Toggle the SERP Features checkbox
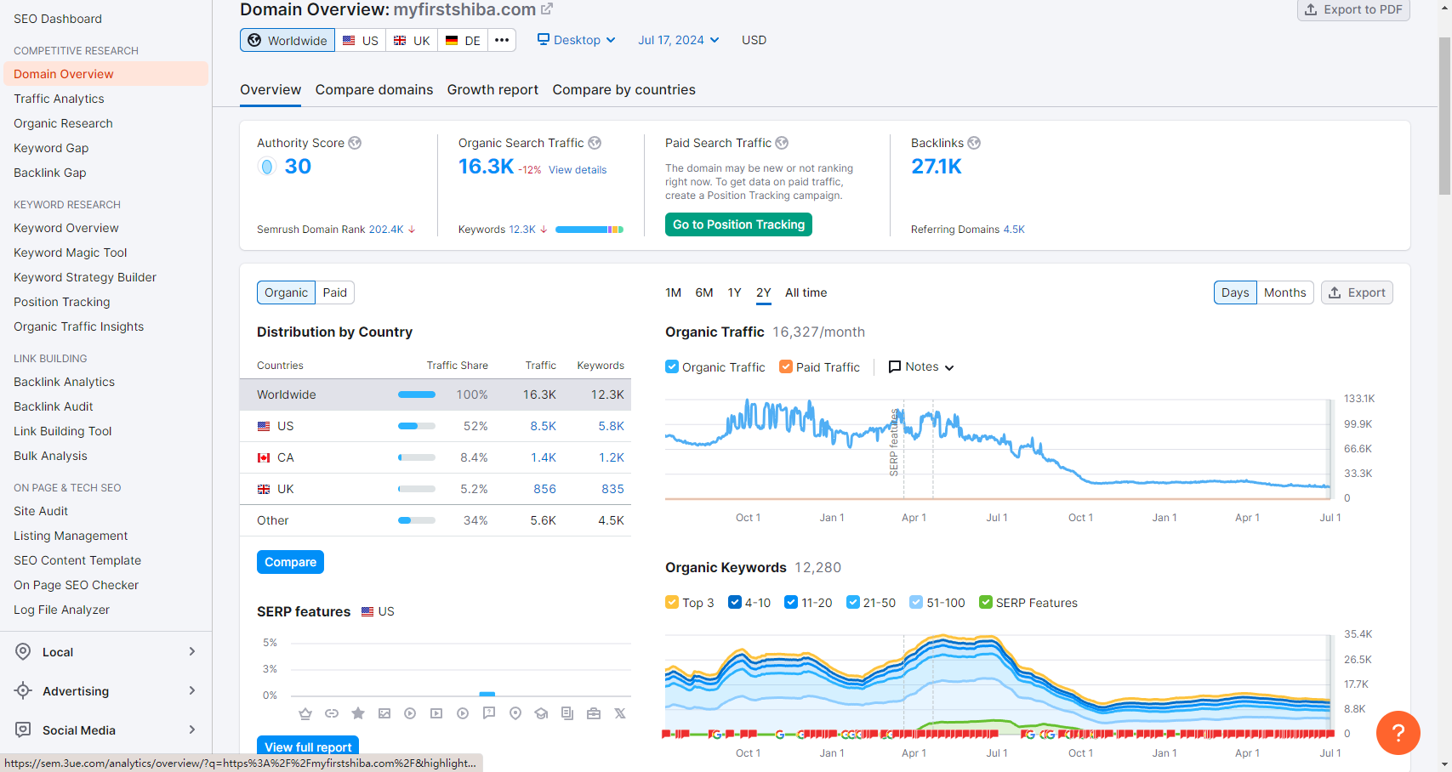 (x=986, y=602)
